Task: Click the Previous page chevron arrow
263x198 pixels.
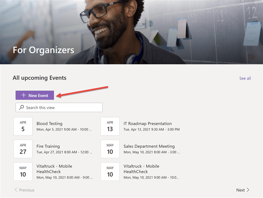Action: point(16,190)
